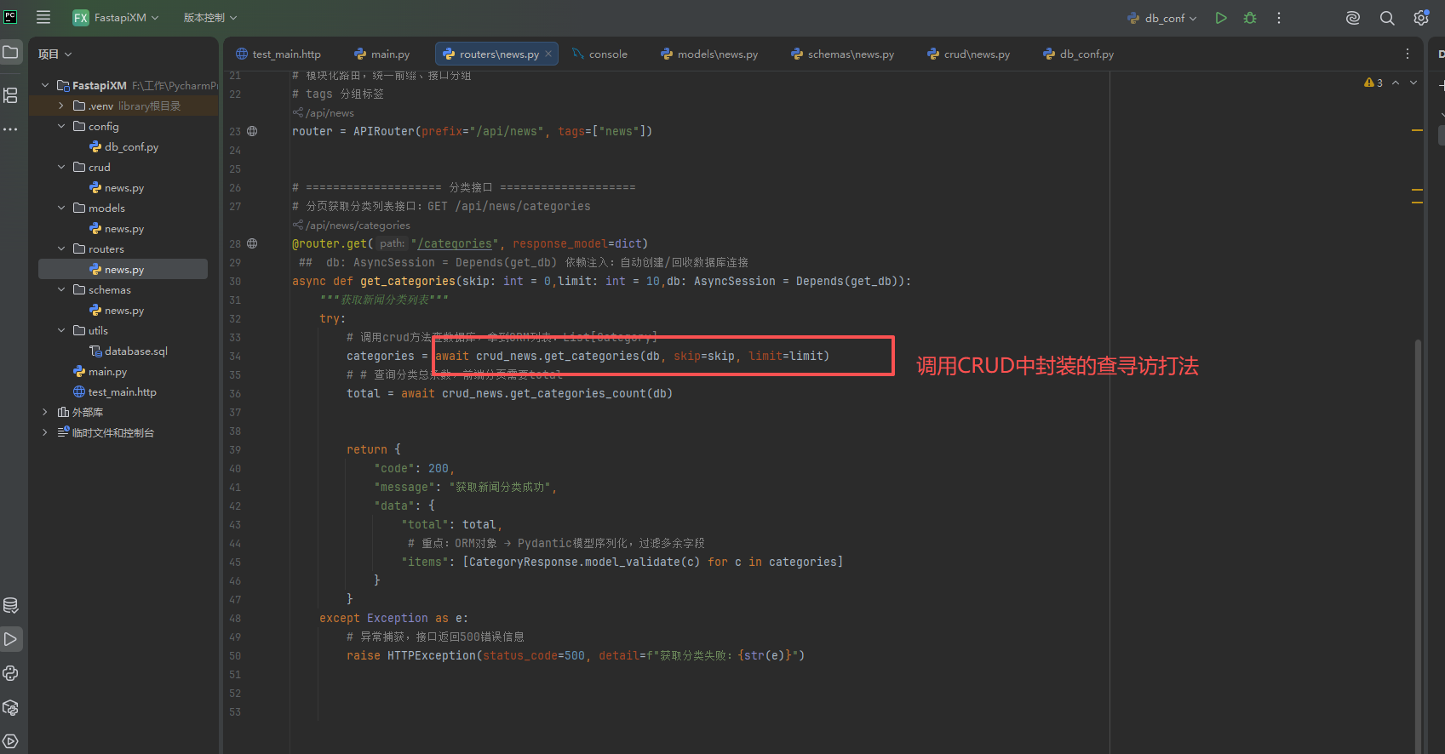Click the gutter globe icon on line 23
Viewport: 1445px width, 754px height.
pyautogui.click(x=252, y=131)
